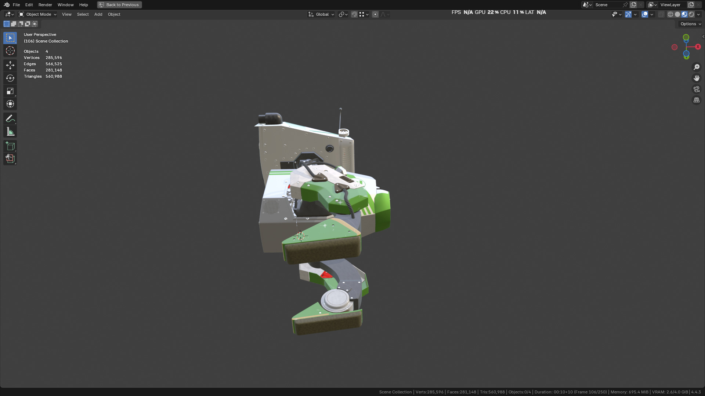Screen dimensions: 705x396
Task: Click the new view layer copy icon
Action: (x=691, y=5)
